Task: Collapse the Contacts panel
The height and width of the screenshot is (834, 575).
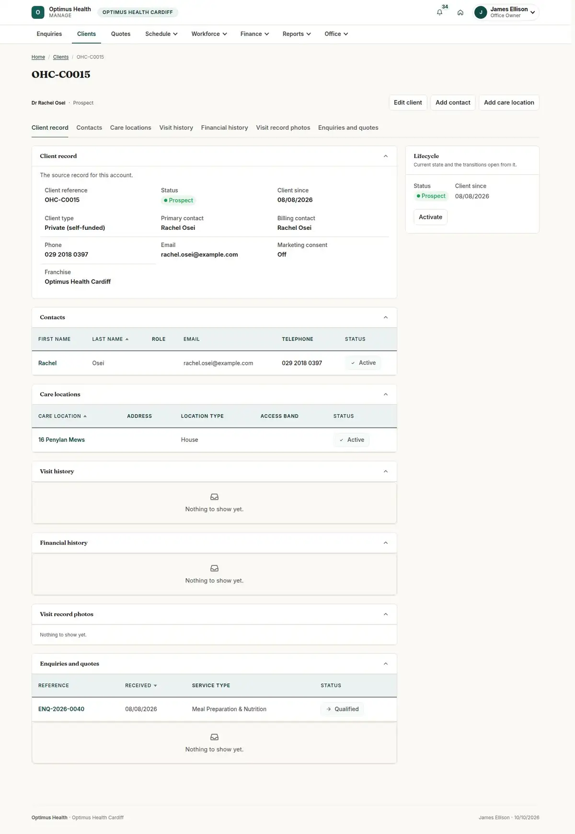Action: point(386,317)
